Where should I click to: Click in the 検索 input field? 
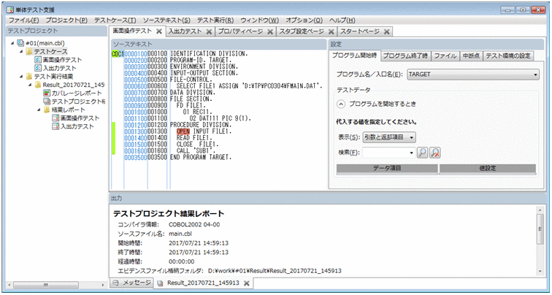(x=385, y=153)
